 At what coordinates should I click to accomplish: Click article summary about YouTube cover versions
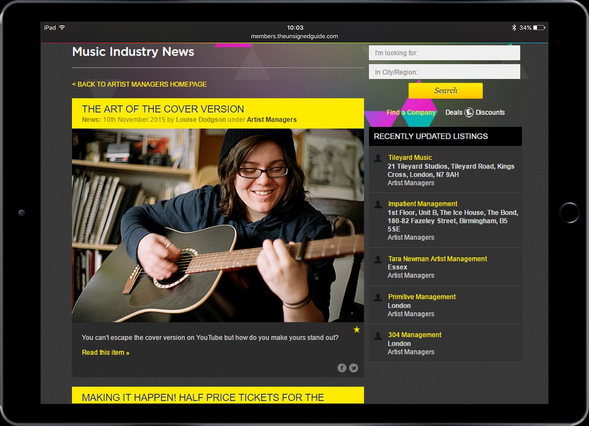point(210,338)
